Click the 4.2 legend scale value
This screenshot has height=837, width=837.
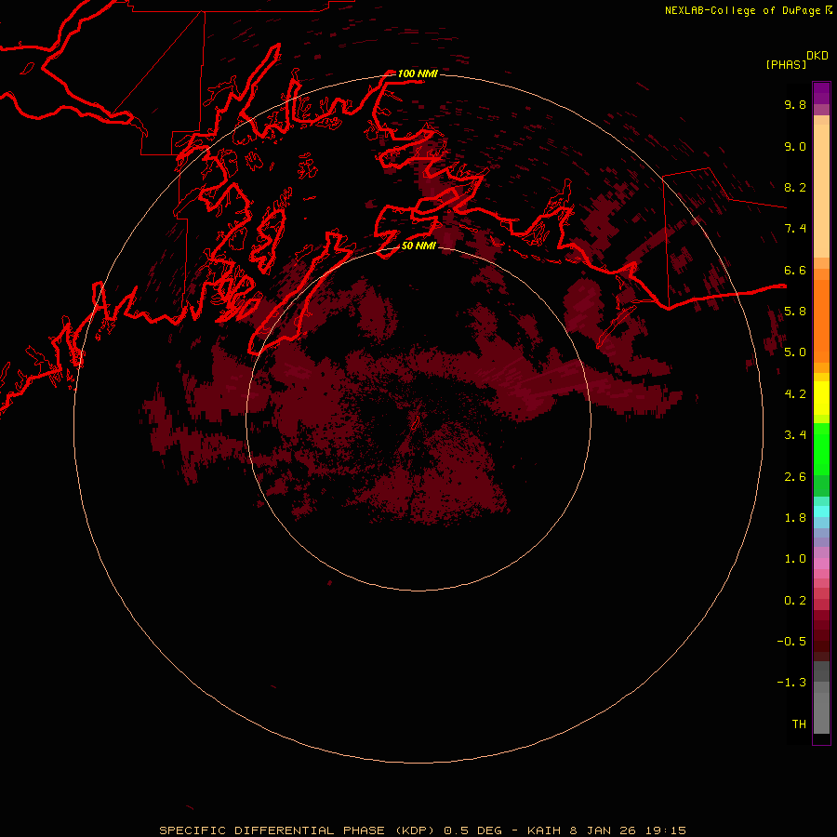pyautogui.click(x=795, y=394)
